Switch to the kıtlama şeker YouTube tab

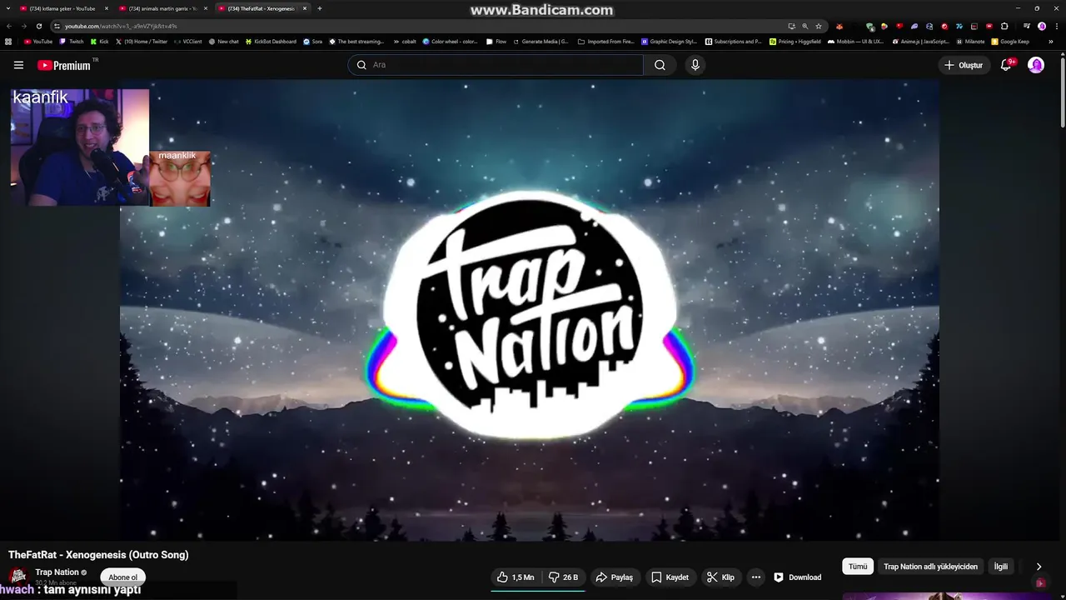(x=62, y=8)
